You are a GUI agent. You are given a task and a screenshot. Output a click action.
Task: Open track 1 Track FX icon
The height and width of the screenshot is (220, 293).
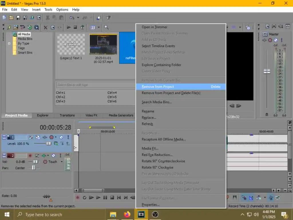[x=45, y=137]
